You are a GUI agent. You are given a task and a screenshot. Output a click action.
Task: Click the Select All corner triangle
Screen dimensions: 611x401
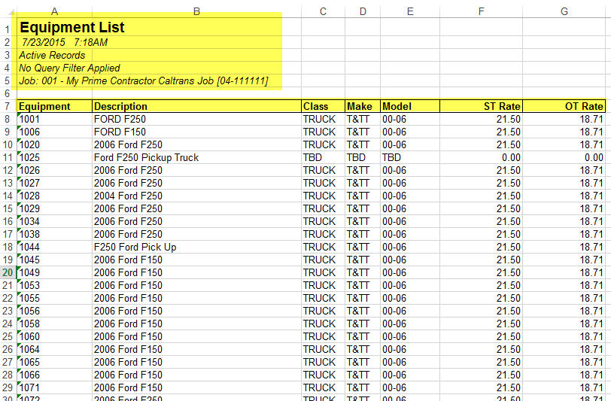pos(11,13)
